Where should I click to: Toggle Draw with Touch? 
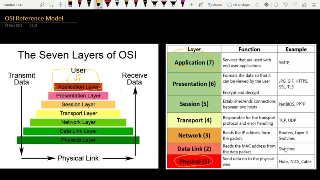point(200,5)
